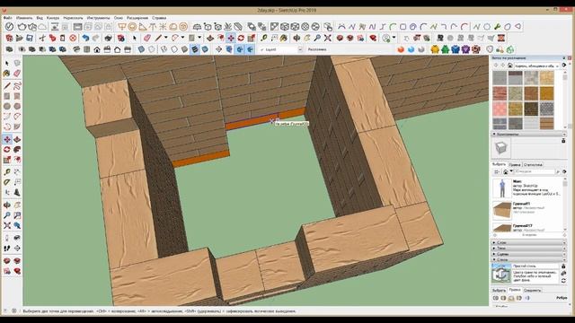Click Zoom Extents in top toolbar
The width and height of the screenshot is (575, 323).
pos(327,38)
